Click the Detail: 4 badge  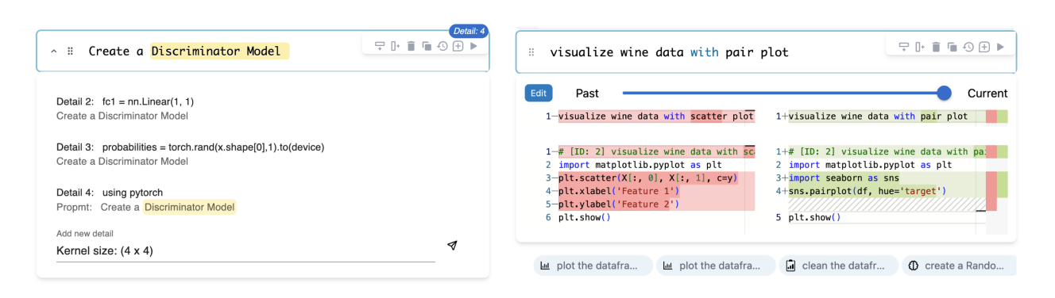pyautogui.click(x=469, y=31)
